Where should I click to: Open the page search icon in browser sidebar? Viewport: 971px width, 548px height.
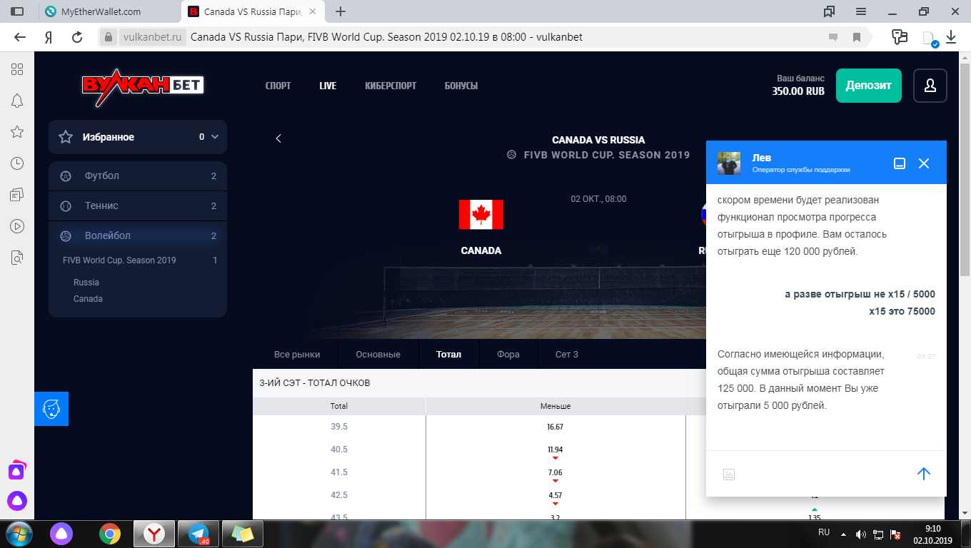click(x=17, y=258)
